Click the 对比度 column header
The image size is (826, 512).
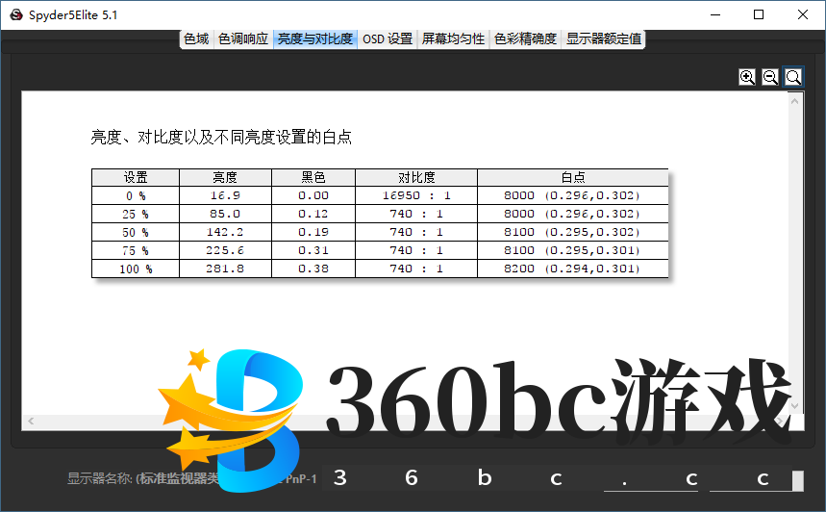click(x=416, y=177)
